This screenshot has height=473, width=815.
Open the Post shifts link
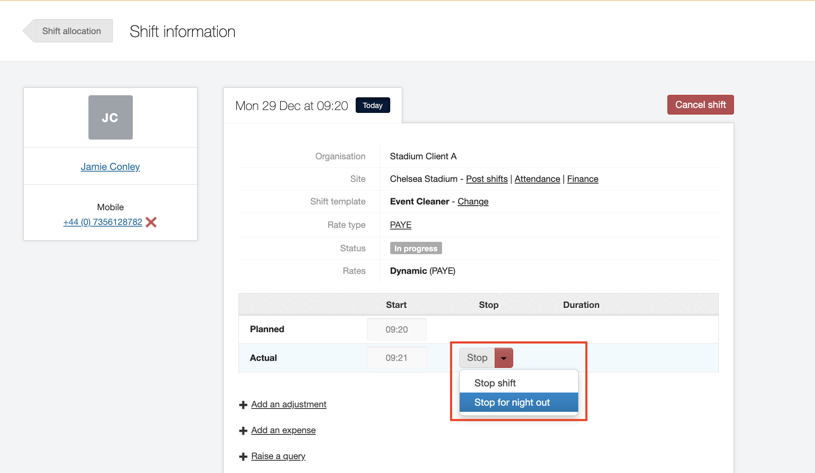pyautogui.click(x=486, y=179)
